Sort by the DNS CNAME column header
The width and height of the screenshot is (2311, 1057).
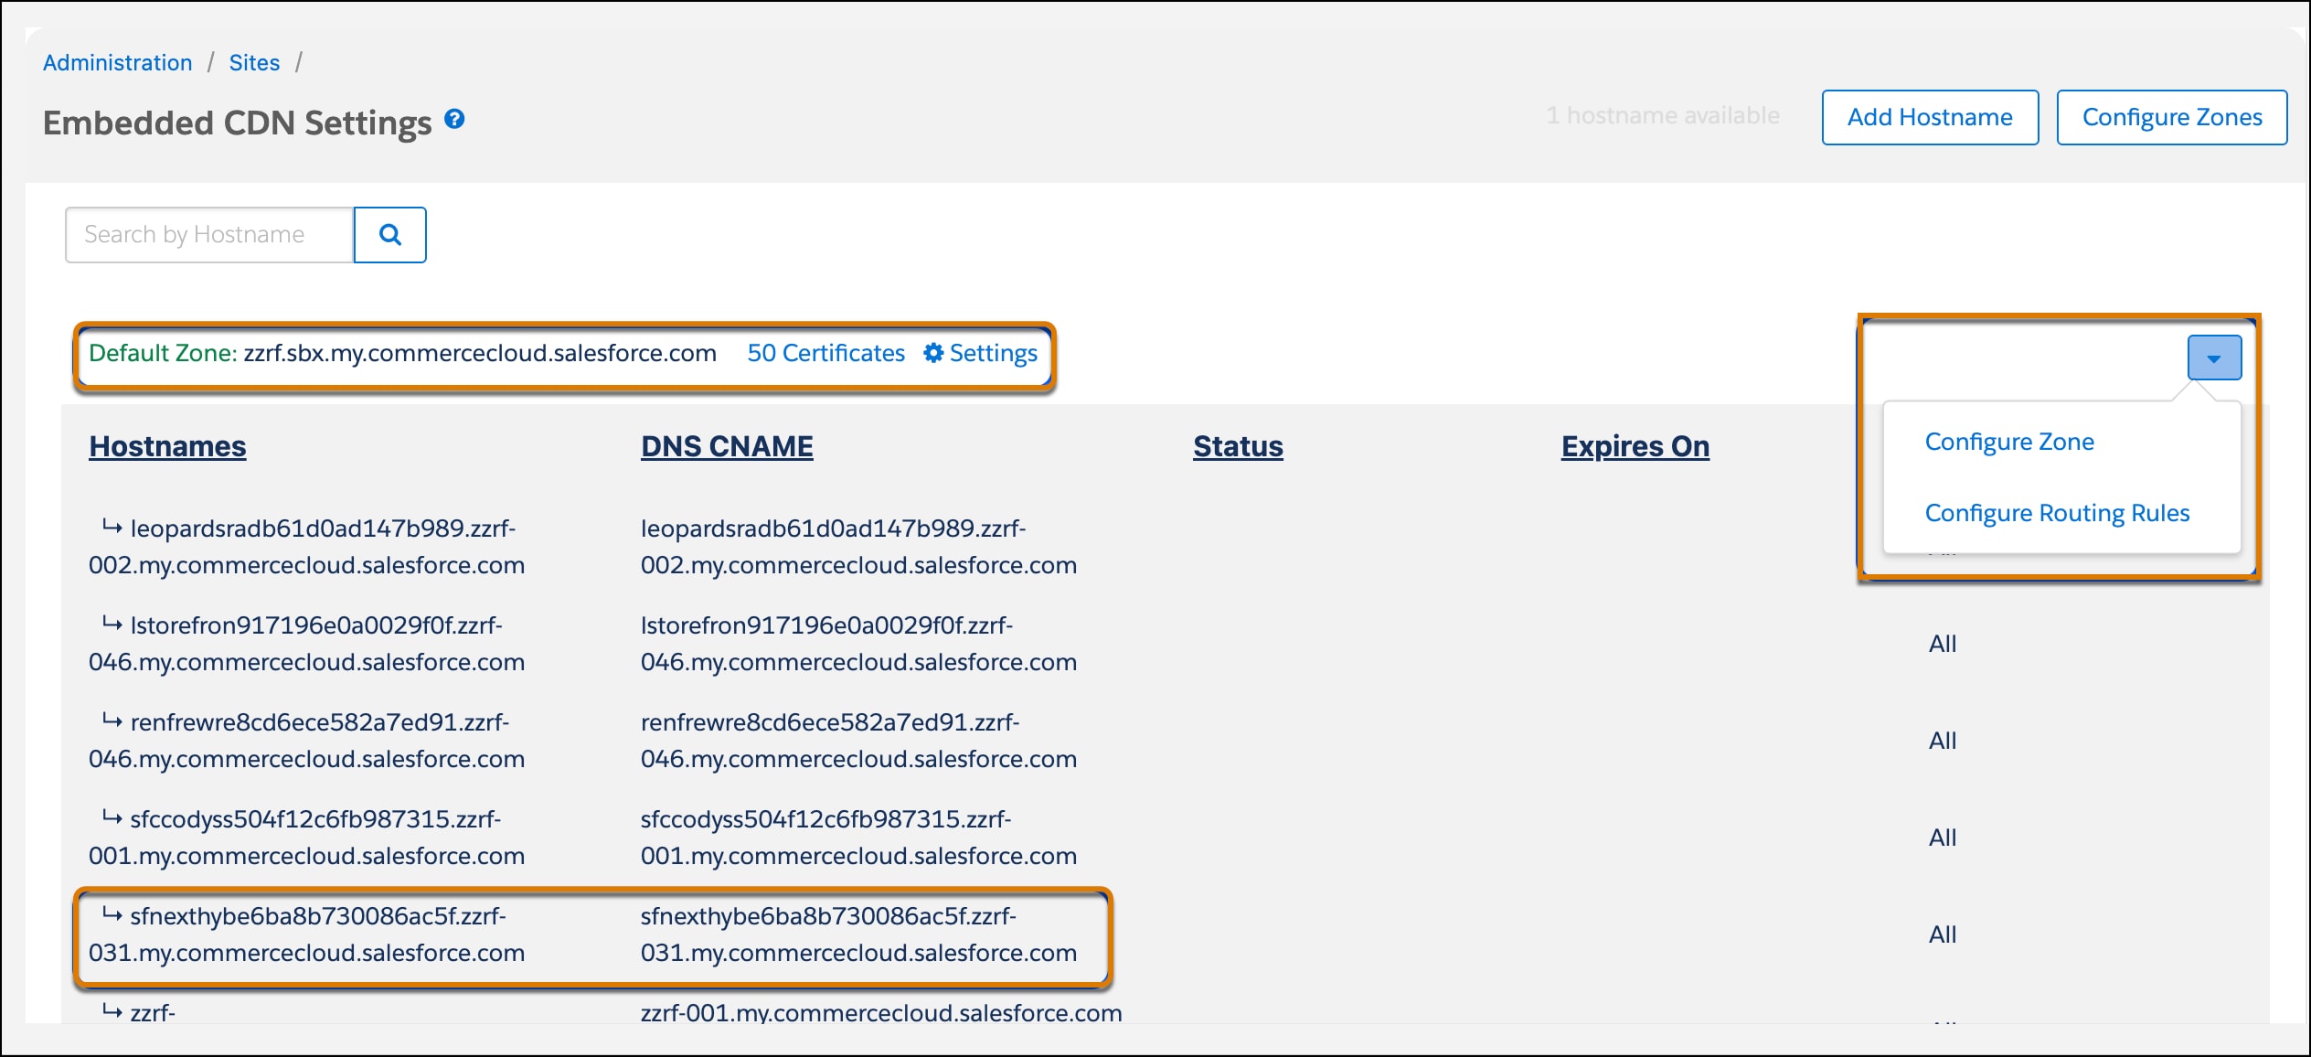pyautogui.click(x=727, y=446)
